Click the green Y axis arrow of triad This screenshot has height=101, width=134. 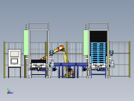(x=8, y=90)
